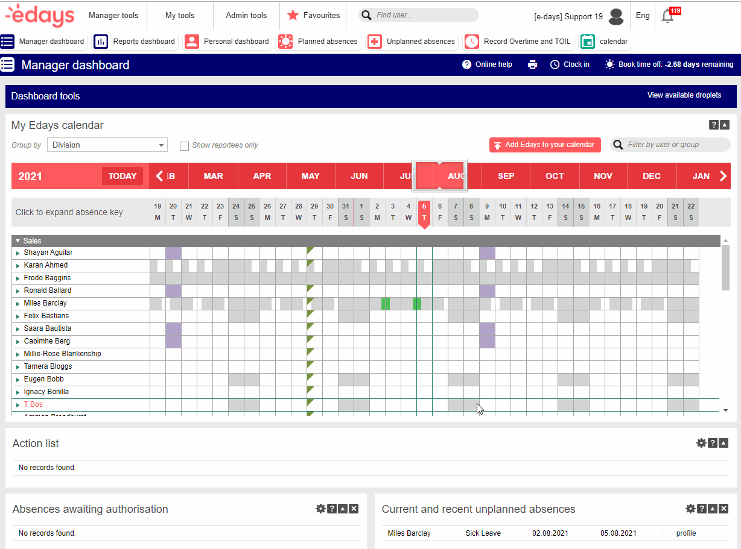Click Add Edays to your calendar
This screenshot has width=741, height=549.
tap(545, 145)
